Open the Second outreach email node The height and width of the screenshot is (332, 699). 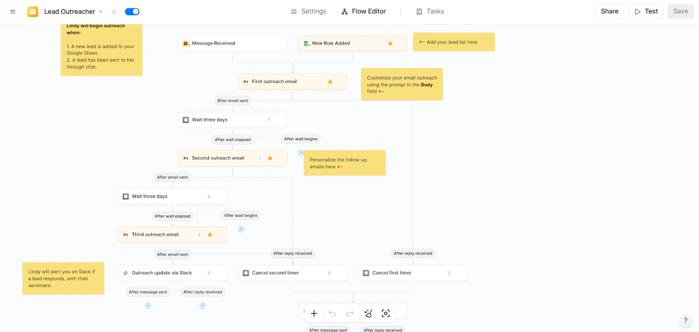232,158
